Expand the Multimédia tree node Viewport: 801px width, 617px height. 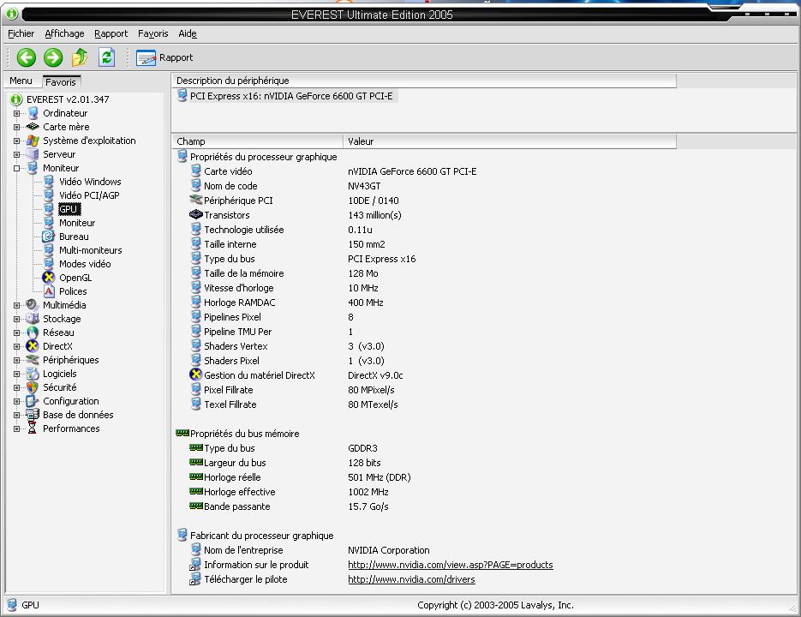tap(17, 305)
